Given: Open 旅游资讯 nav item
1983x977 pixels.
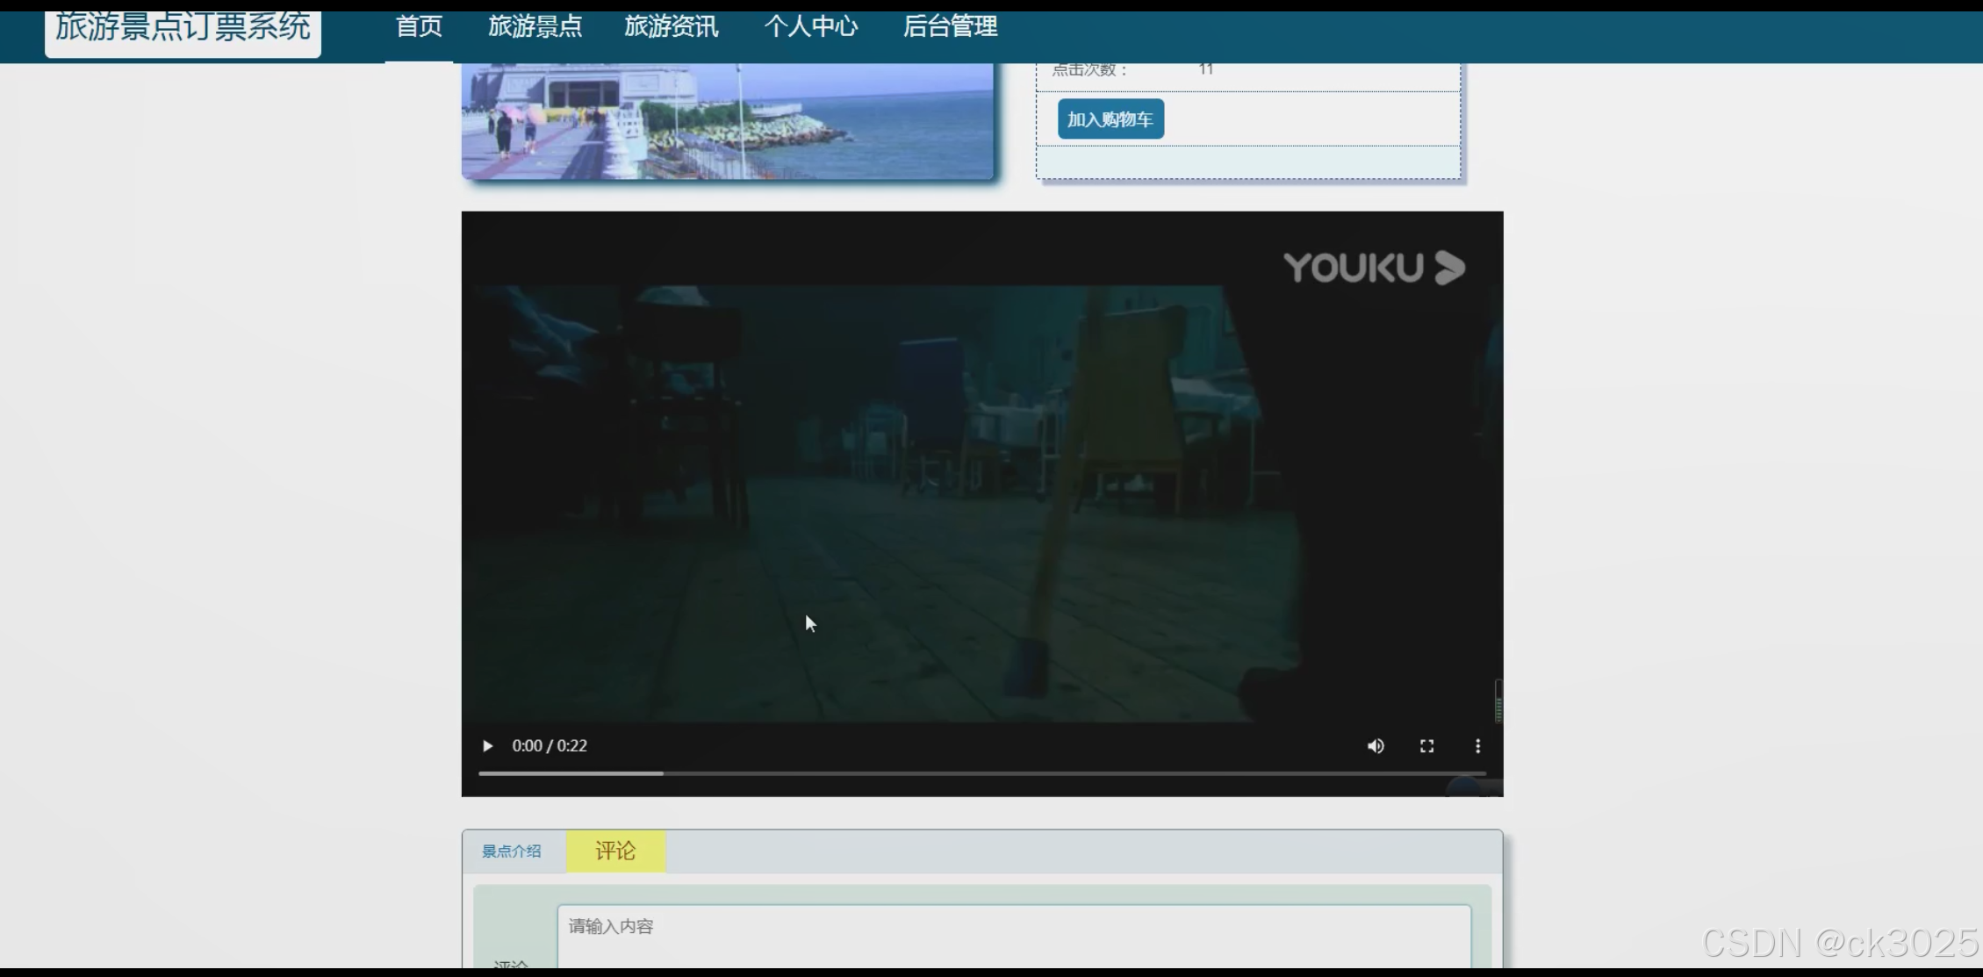Looking at the screenshot, I should point(672,27).
